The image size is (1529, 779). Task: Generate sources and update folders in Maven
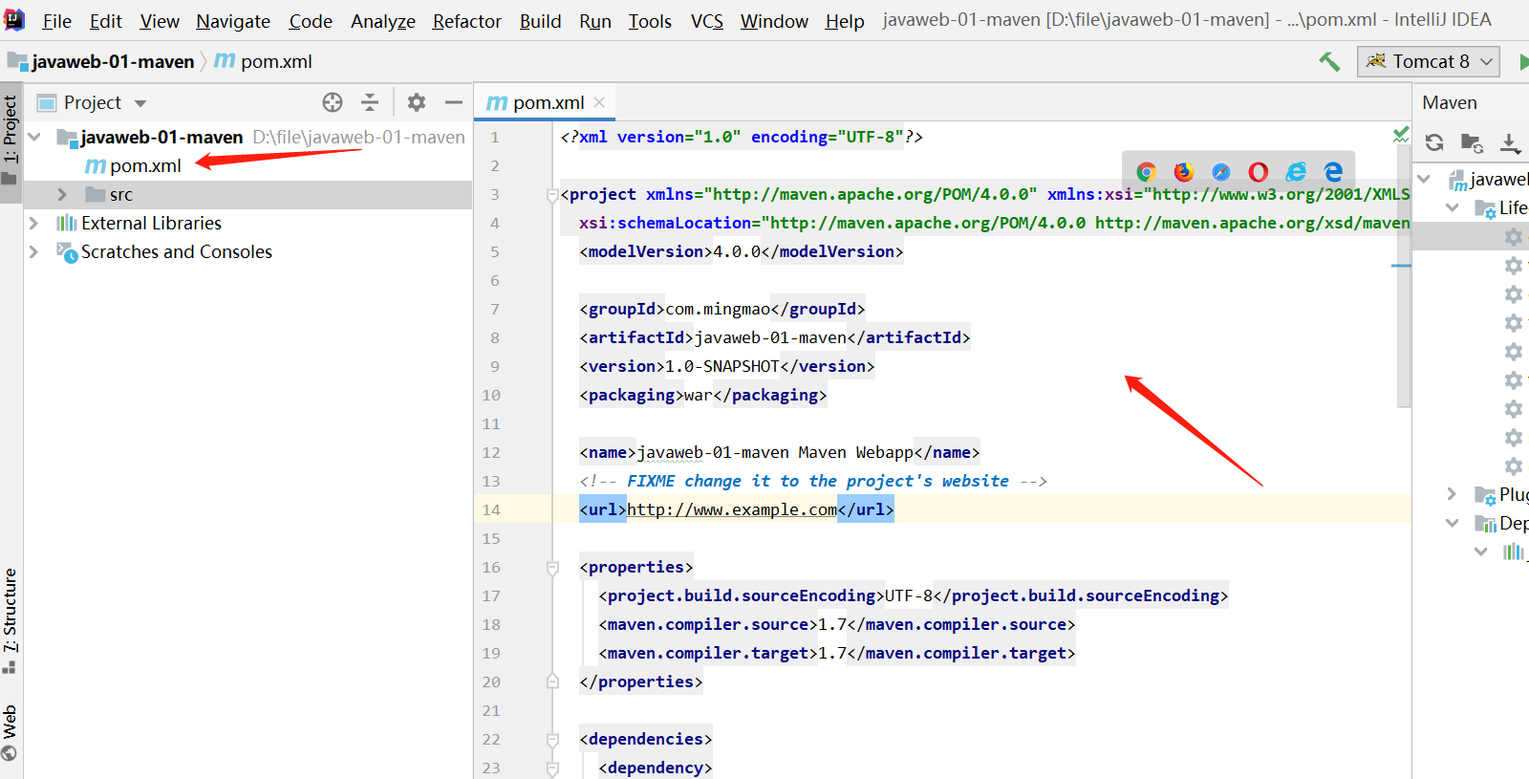1472,142
